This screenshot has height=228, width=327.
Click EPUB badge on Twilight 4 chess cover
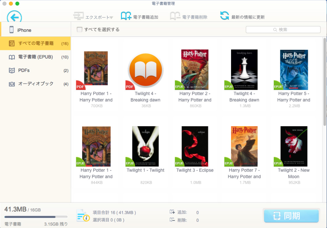pyautogui.click(x=228, y=86)
